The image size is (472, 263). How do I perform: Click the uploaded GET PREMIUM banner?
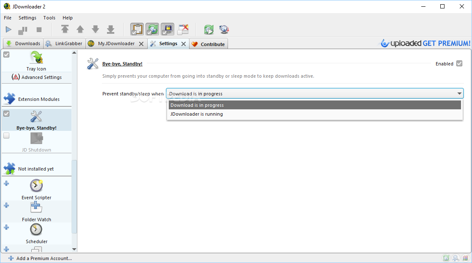(425, 43)
